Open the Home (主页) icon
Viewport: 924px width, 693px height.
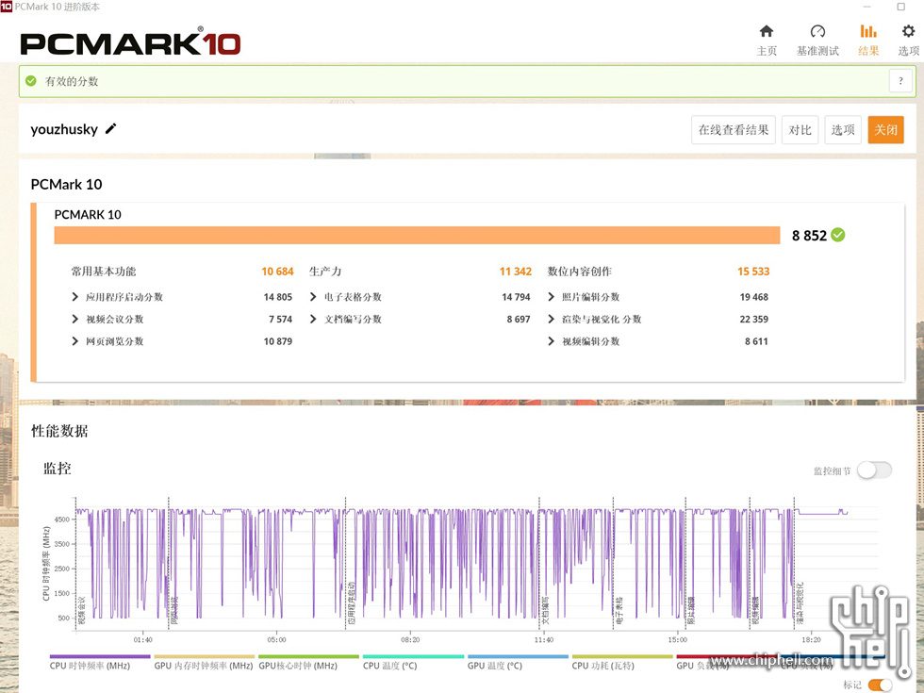coord(766,31)
